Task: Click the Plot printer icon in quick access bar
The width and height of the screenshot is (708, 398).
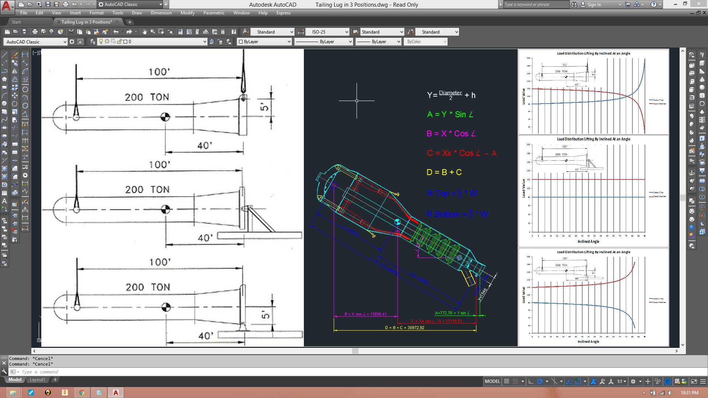Action: 66,4
